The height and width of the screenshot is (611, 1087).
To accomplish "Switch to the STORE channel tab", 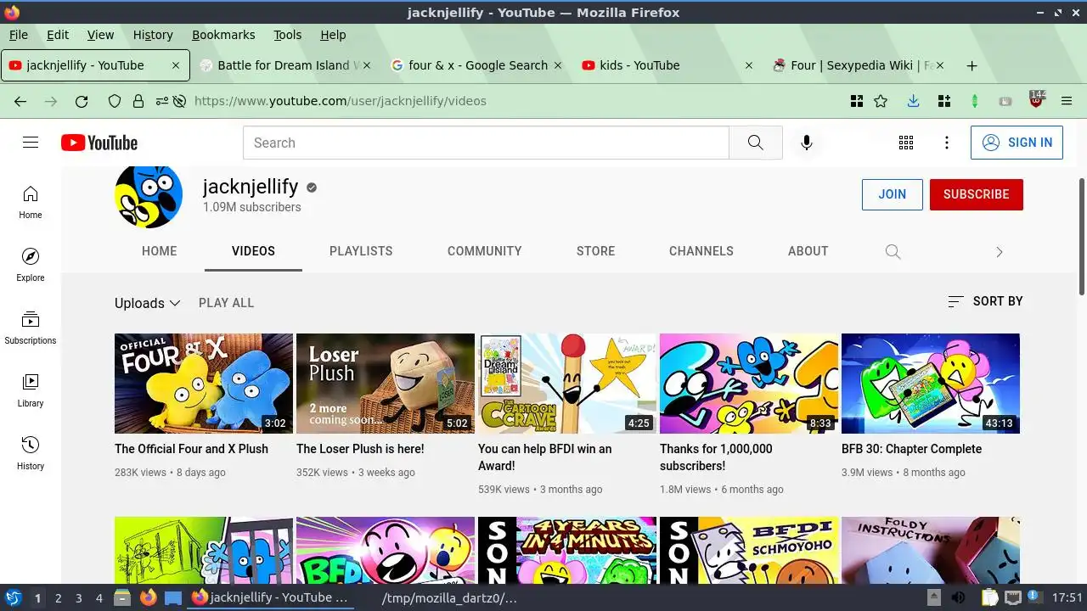I will pos(596,251).
